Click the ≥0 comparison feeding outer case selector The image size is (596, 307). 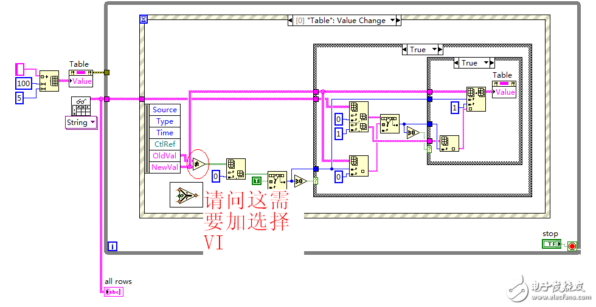click(300, 181)
